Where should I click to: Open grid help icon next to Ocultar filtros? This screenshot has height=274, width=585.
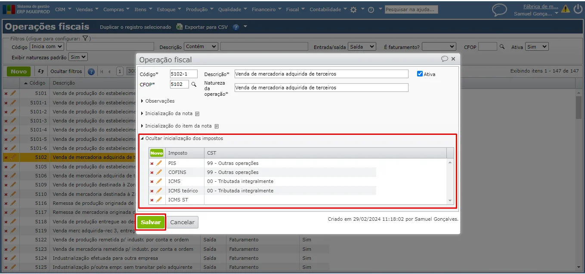(x=91, y=72)
